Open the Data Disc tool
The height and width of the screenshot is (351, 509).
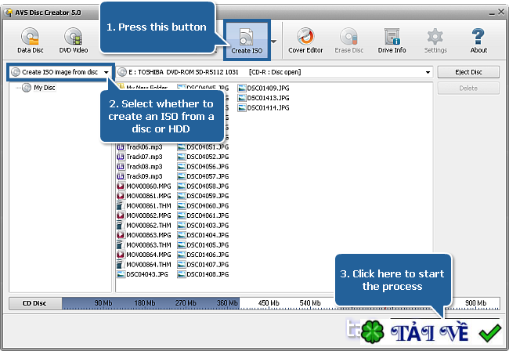coord(31,40)
